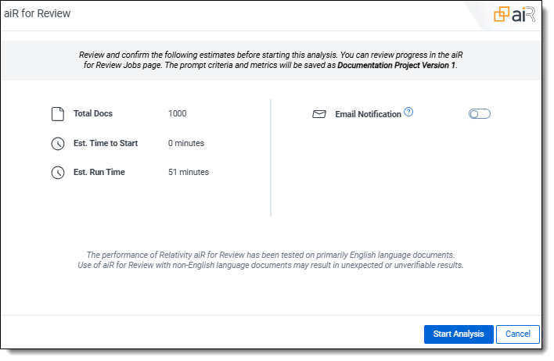
Task: Click the Email Notification envelope icon
Action: [318, 114]
